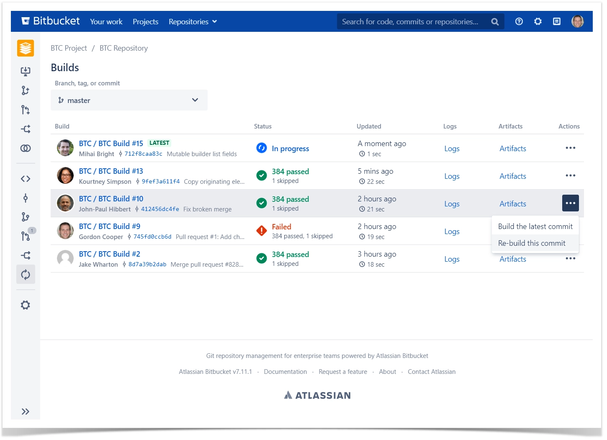Open the Forks sidebar icon
This screenshot has height=440, width=607.
(x=26, y=255)
